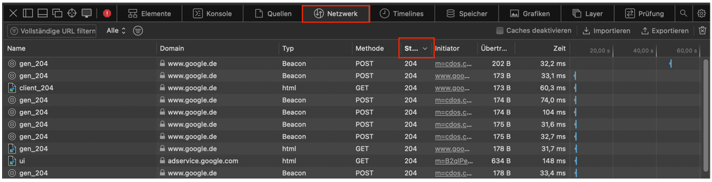This screenshot has width=712, height=182.
Task: Click the Vollständige URL filtern field
Action: point(52,31)
